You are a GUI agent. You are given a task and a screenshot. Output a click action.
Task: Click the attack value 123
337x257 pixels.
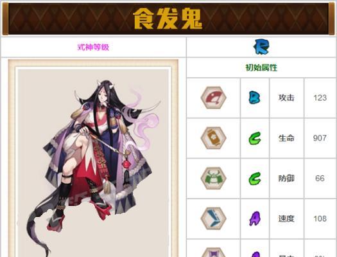[320, 98]
